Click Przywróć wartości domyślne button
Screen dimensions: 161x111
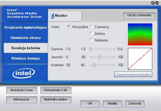tap(133, 74)
